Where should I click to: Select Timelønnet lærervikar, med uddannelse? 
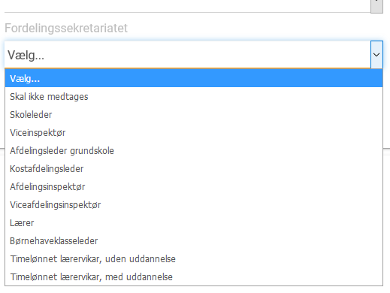point(194,277)
